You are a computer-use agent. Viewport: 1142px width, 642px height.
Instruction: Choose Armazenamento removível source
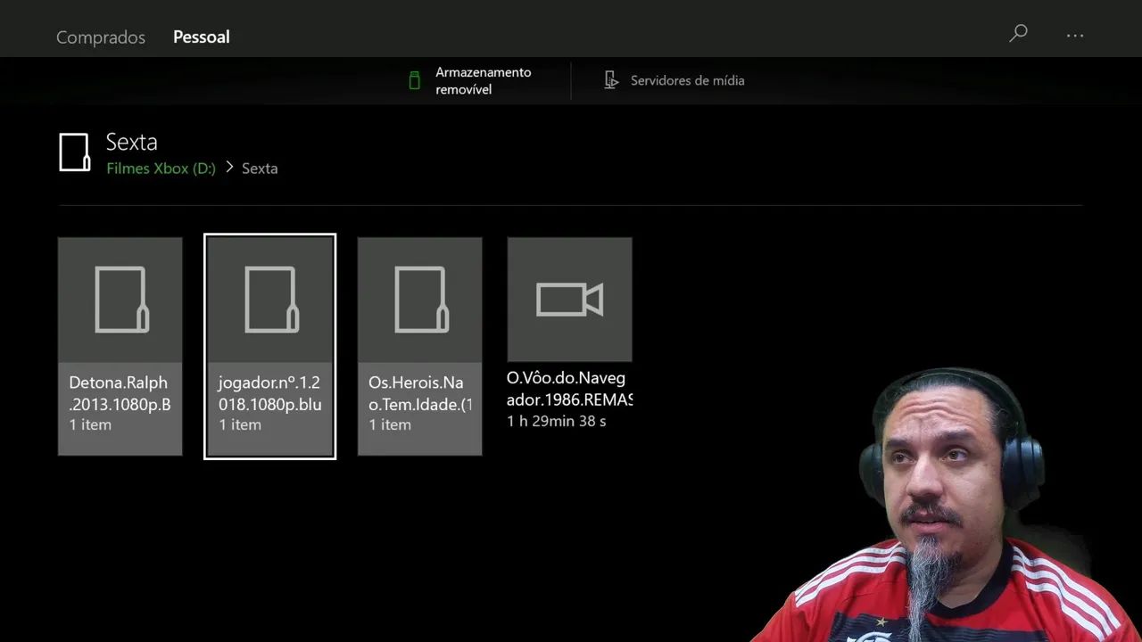click(470, 80)
